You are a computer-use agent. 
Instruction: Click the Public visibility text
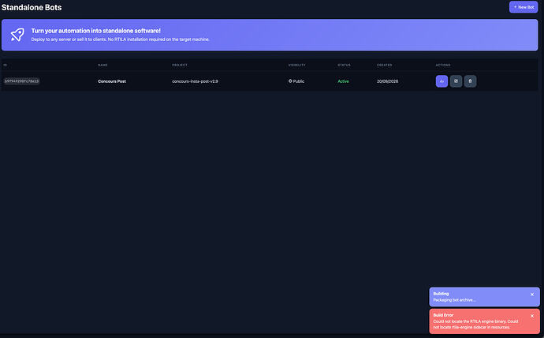[x=298, y=81]
